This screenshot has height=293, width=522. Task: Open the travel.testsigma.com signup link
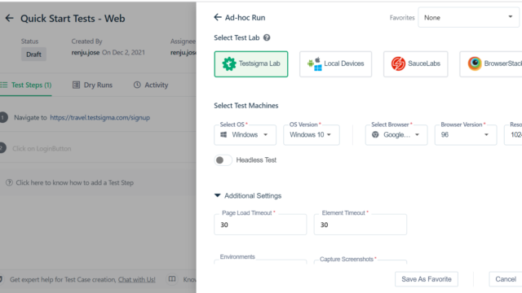pyautogui.click(x=100, y=117)
